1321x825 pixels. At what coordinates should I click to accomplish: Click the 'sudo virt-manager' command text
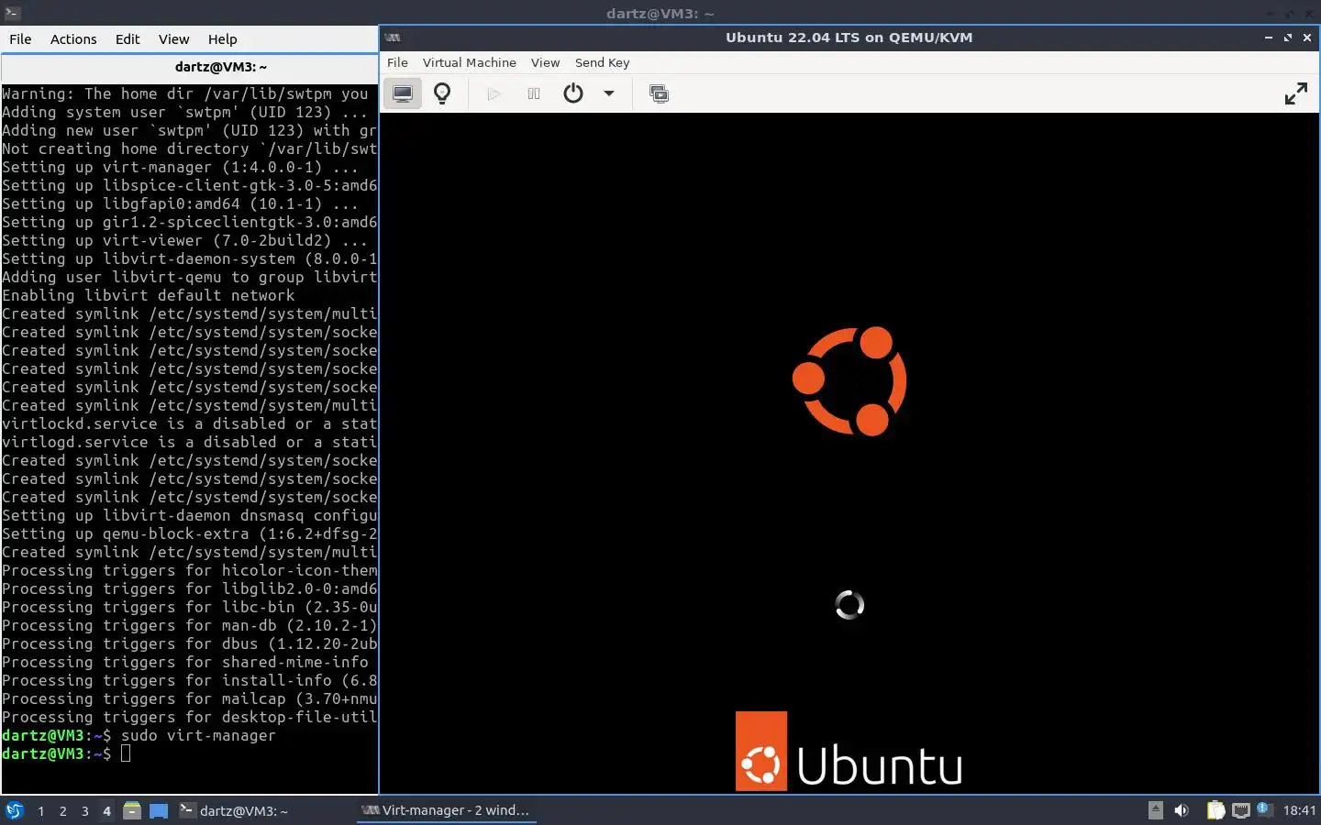[x=198, y=735]
